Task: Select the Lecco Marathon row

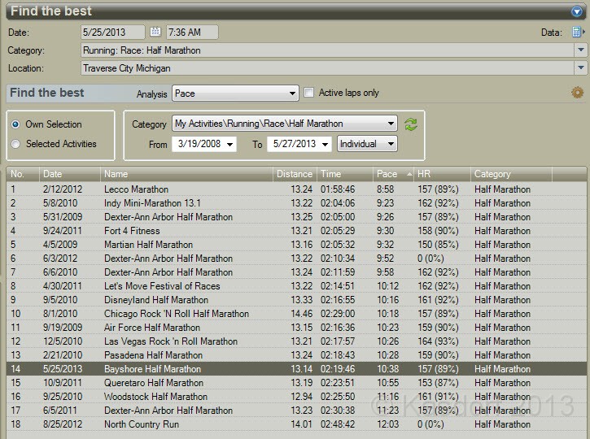Action: point(135,189)
